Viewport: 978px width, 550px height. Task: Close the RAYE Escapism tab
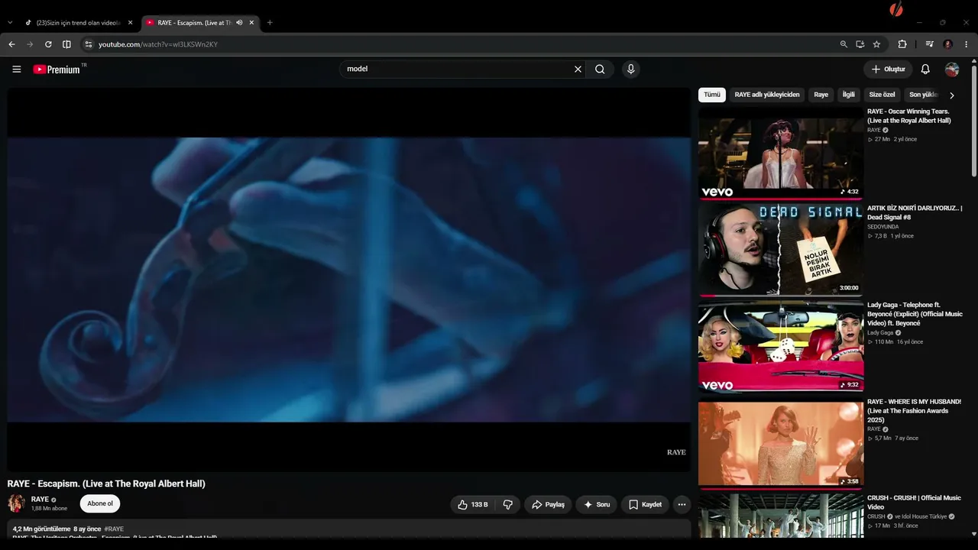(251, 23)
